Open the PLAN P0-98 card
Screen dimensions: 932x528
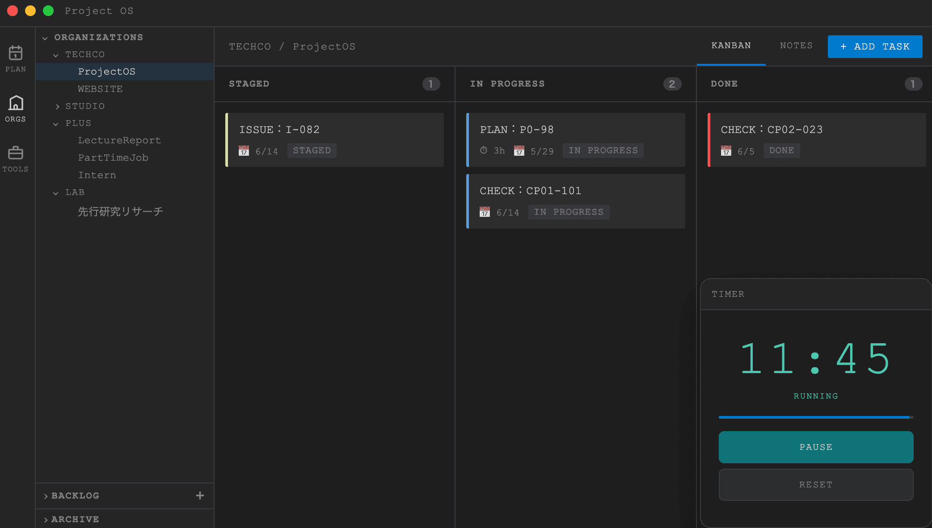pos(576,140)
